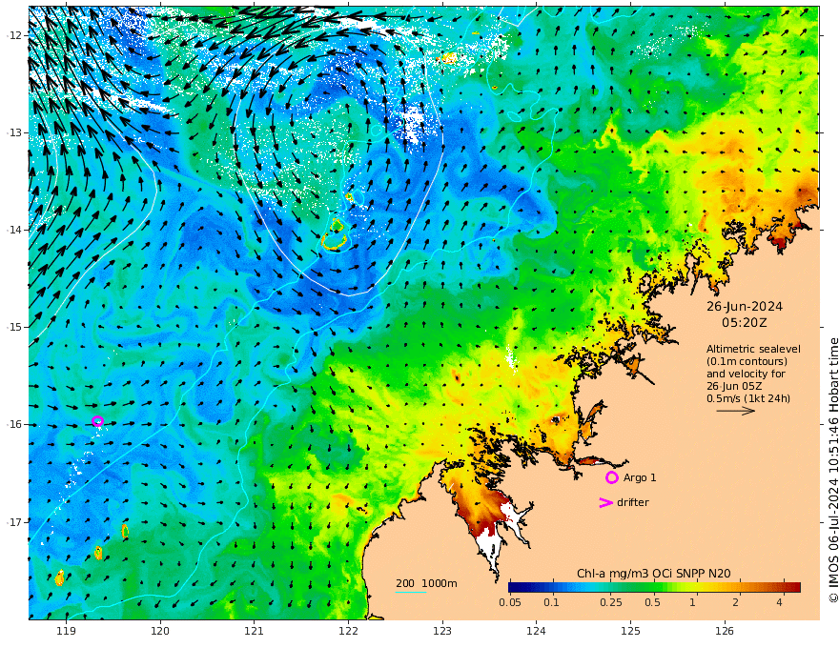Click the longitude axis label '126'
The image size is (839, 648).
click(x=725, y=631)
